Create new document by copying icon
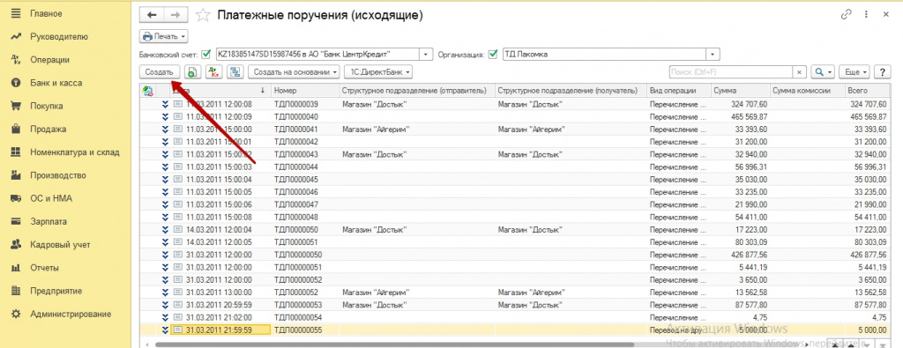 (192, 72)
